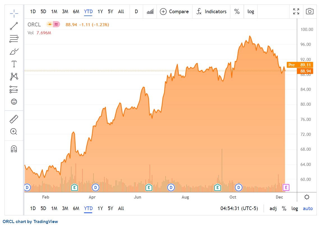Open the emoji icons tool
Image resolution: width=321 pixels, height=225 pixels.
coord(14,102)
